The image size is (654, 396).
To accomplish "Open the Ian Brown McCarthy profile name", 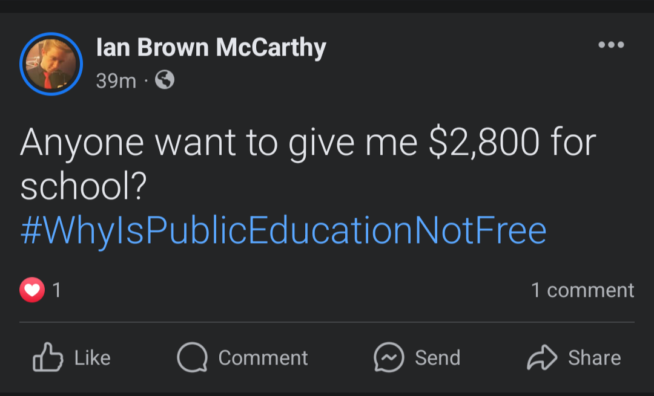I will point(211,48).
